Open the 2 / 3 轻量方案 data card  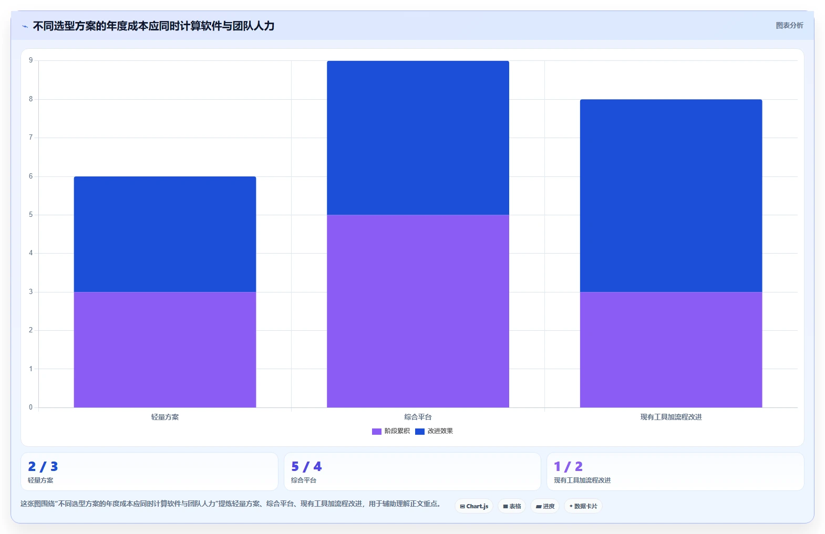(x=149, y=472)
